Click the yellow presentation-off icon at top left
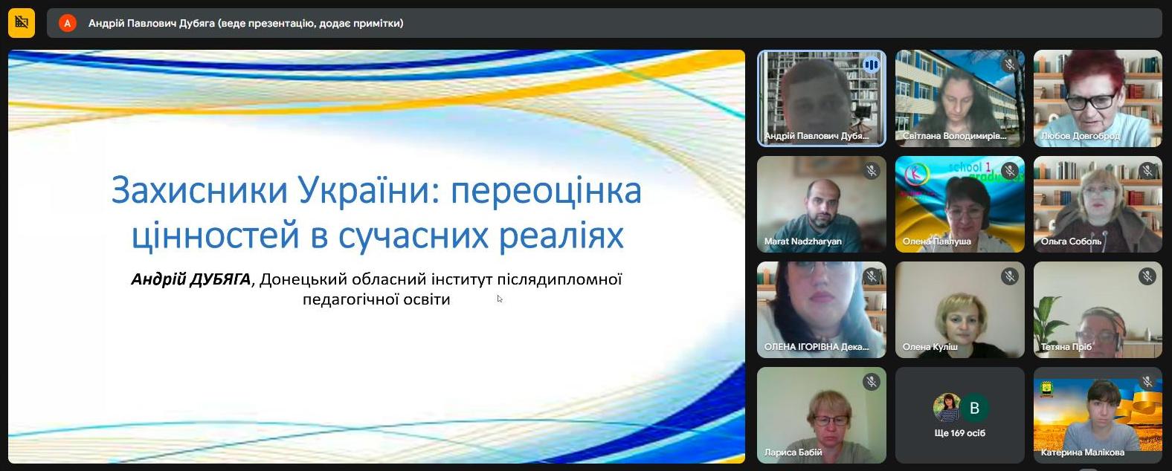The image size is (1172, 471). tap(22, 23)
